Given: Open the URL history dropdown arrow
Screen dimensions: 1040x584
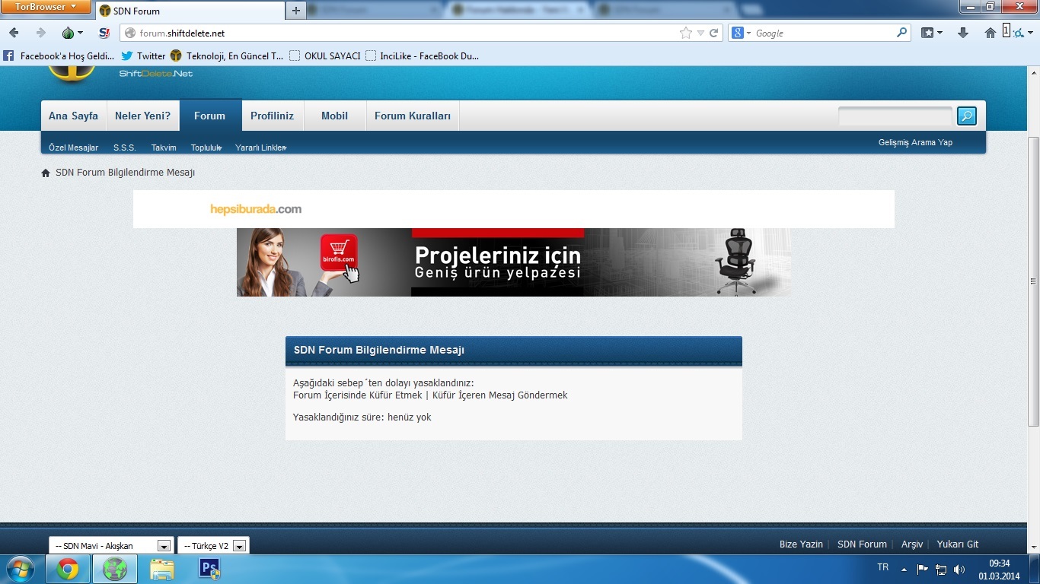Looking at the screenshot, I should [x=701, y=33].
